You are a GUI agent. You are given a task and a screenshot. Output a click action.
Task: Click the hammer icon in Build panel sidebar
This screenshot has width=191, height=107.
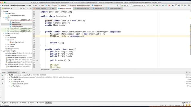coord(2,75)
